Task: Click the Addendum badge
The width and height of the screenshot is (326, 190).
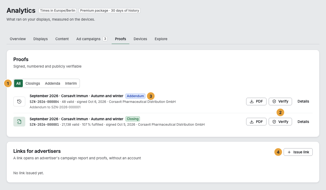Action: tap(135, 96)
